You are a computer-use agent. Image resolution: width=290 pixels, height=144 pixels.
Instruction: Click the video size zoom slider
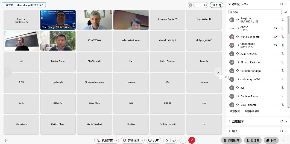pos(198,5)
